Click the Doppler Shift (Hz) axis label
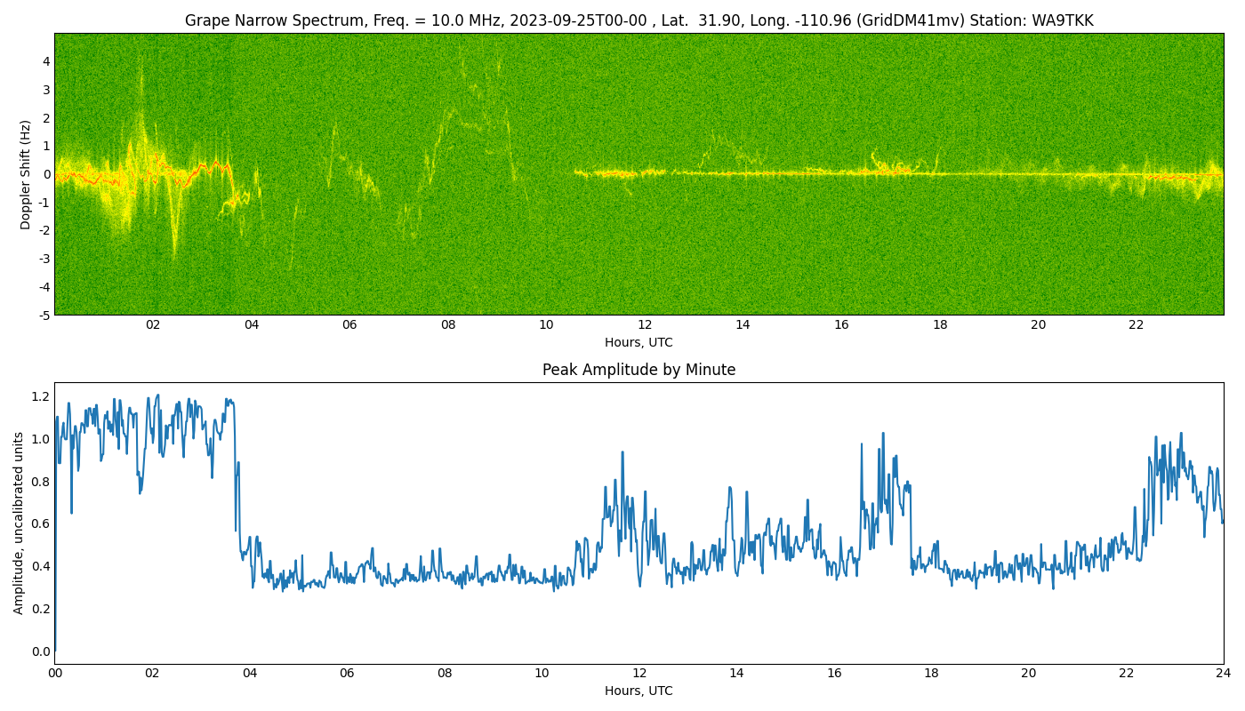The height and width of the screenshot is (711, 1245). coord(26,174)
